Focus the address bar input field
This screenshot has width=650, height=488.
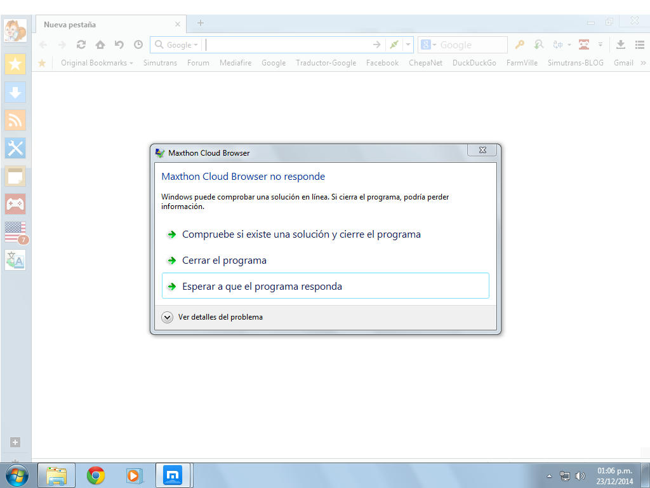[x=287, y=44]
